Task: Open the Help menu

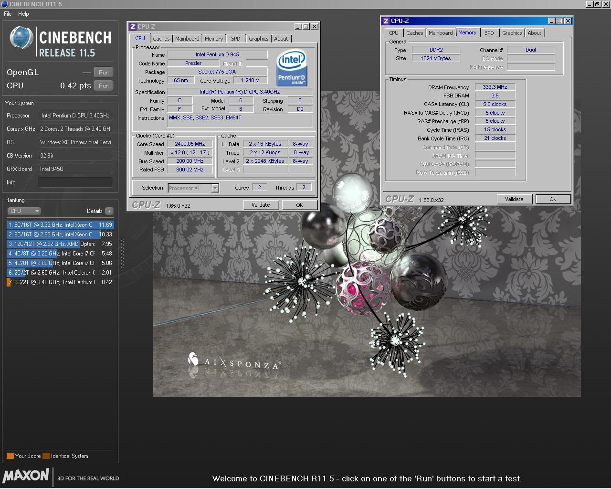Action: (x=23, y=14)
